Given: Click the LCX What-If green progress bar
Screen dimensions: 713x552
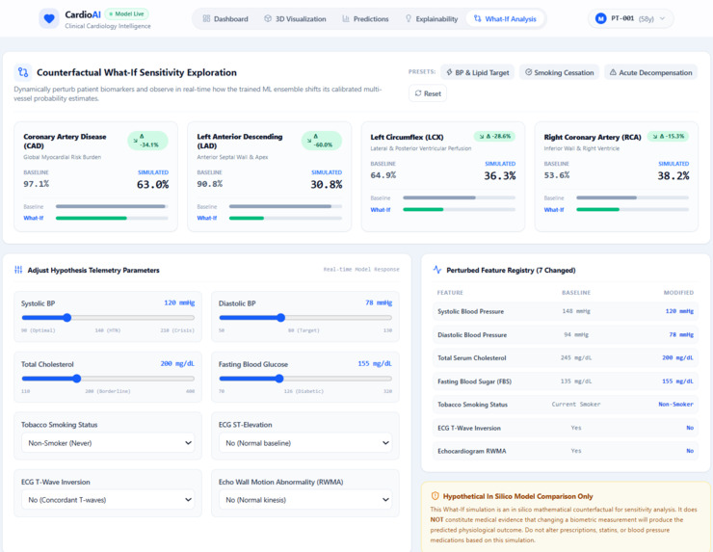Looking at the screenshot, I should tap(423, 210).
